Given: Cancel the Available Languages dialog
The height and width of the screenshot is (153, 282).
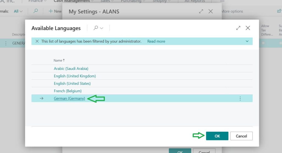Looking at the screenshot, I should 241,136.
